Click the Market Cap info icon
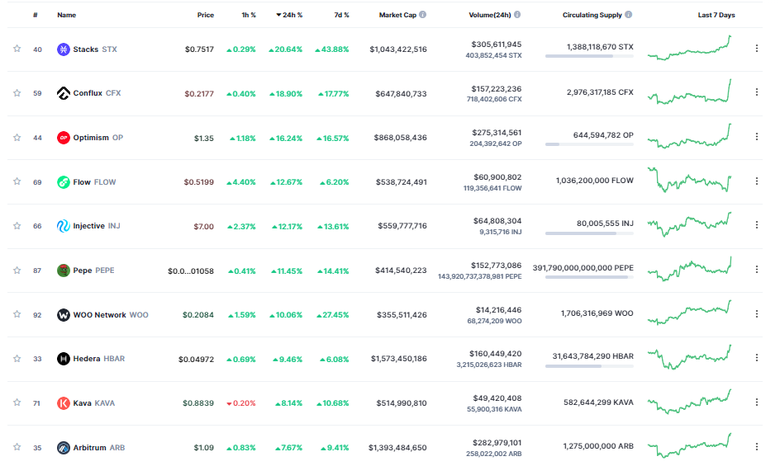 click(423, 15)
